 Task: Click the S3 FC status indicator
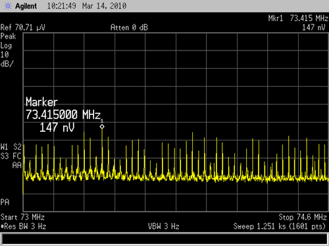pyautogui.click(x=11, y=156)
